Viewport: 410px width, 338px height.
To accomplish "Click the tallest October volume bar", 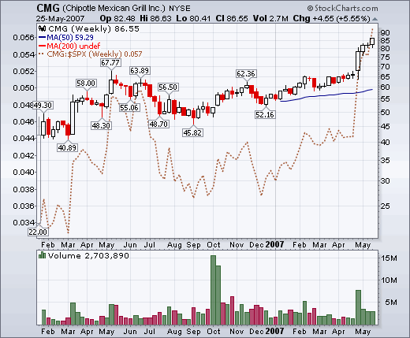I will point(213,290).
